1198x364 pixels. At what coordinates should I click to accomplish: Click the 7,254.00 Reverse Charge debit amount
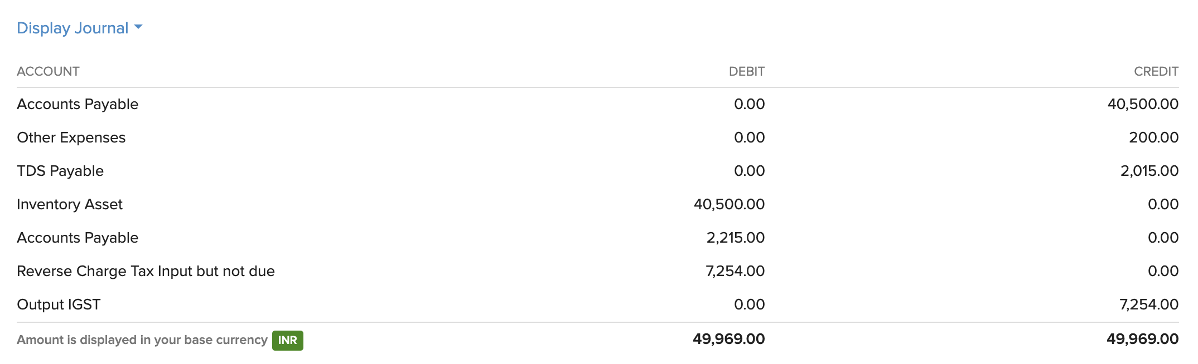pyautogui.click(x=735, y=271)
